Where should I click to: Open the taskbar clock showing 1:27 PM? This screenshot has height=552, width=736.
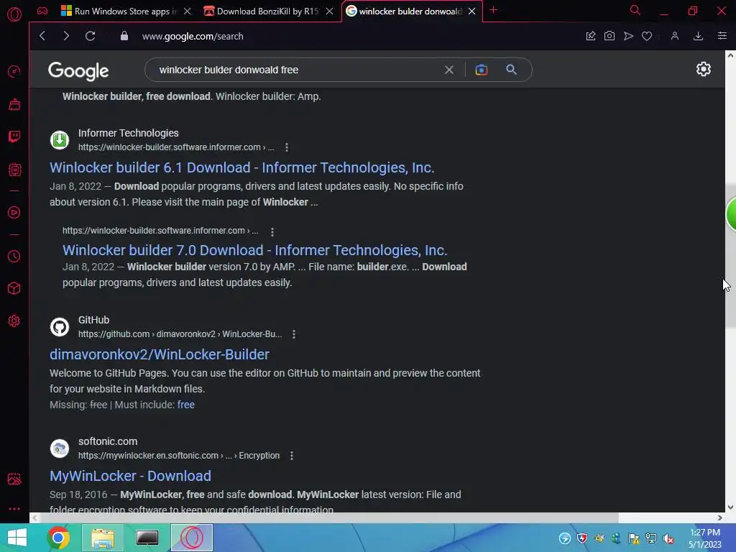(705, 538)
